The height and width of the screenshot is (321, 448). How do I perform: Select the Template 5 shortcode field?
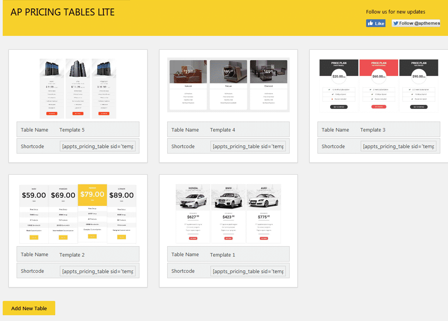coord(98,146)
